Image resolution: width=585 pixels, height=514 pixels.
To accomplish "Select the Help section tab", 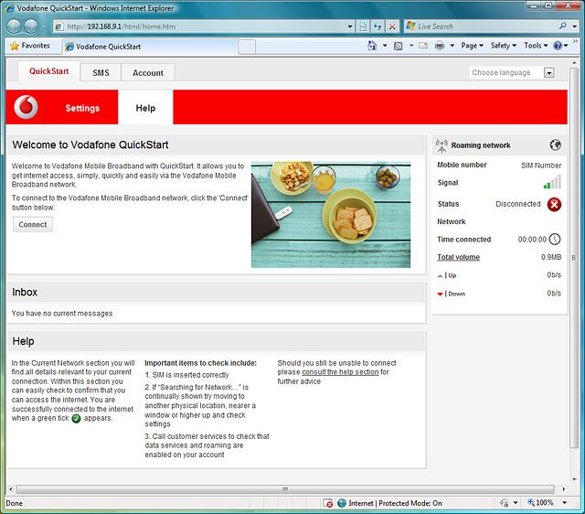I will tap(145, 108).
